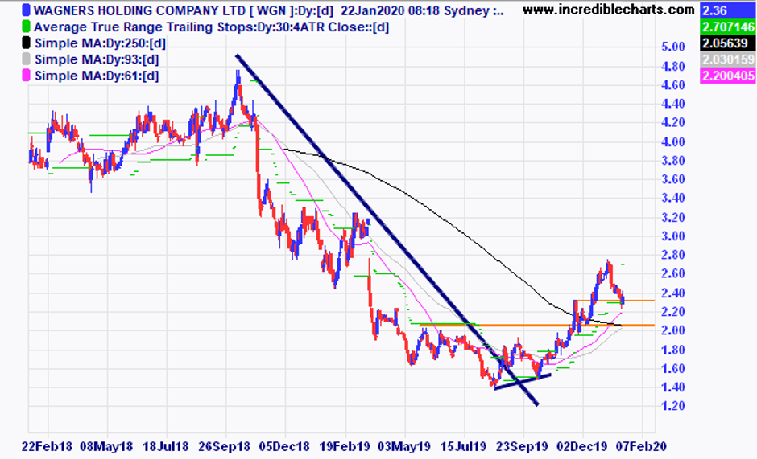
Task: Click the 26Sep18 date axis label
Action: tap(224, 446)
